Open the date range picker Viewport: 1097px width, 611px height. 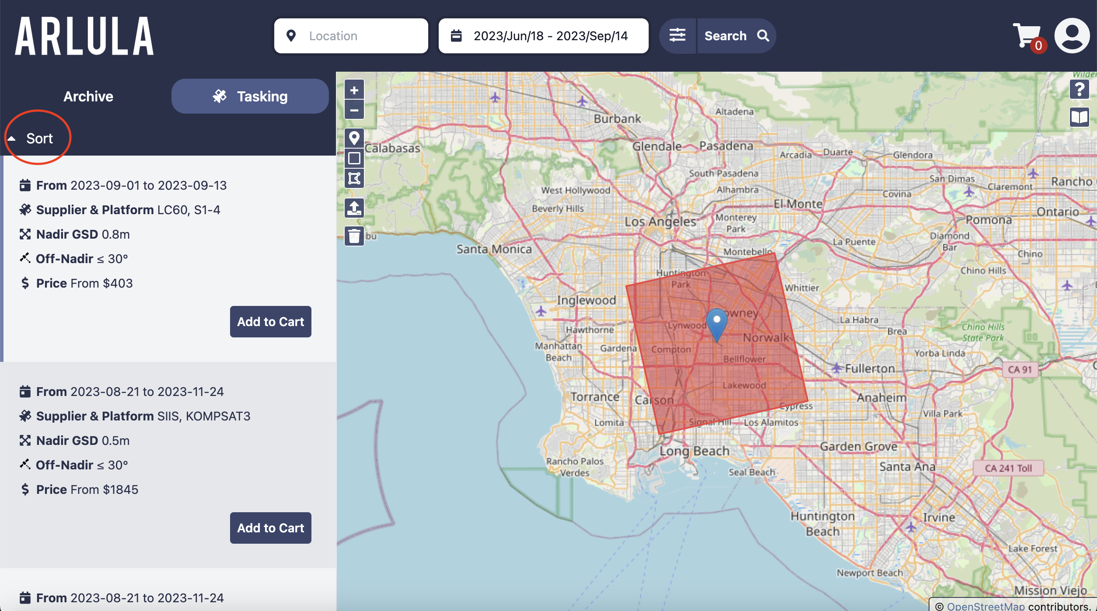click(543, 36)
